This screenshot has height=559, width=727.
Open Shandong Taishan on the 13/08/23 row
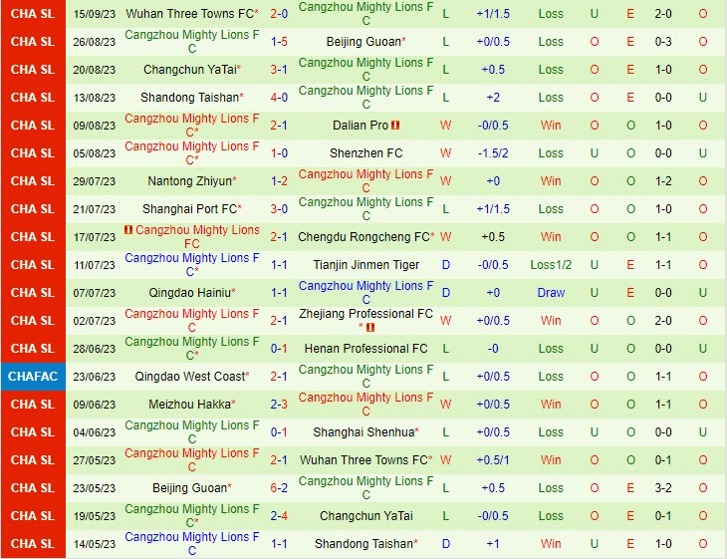(189, 98)
